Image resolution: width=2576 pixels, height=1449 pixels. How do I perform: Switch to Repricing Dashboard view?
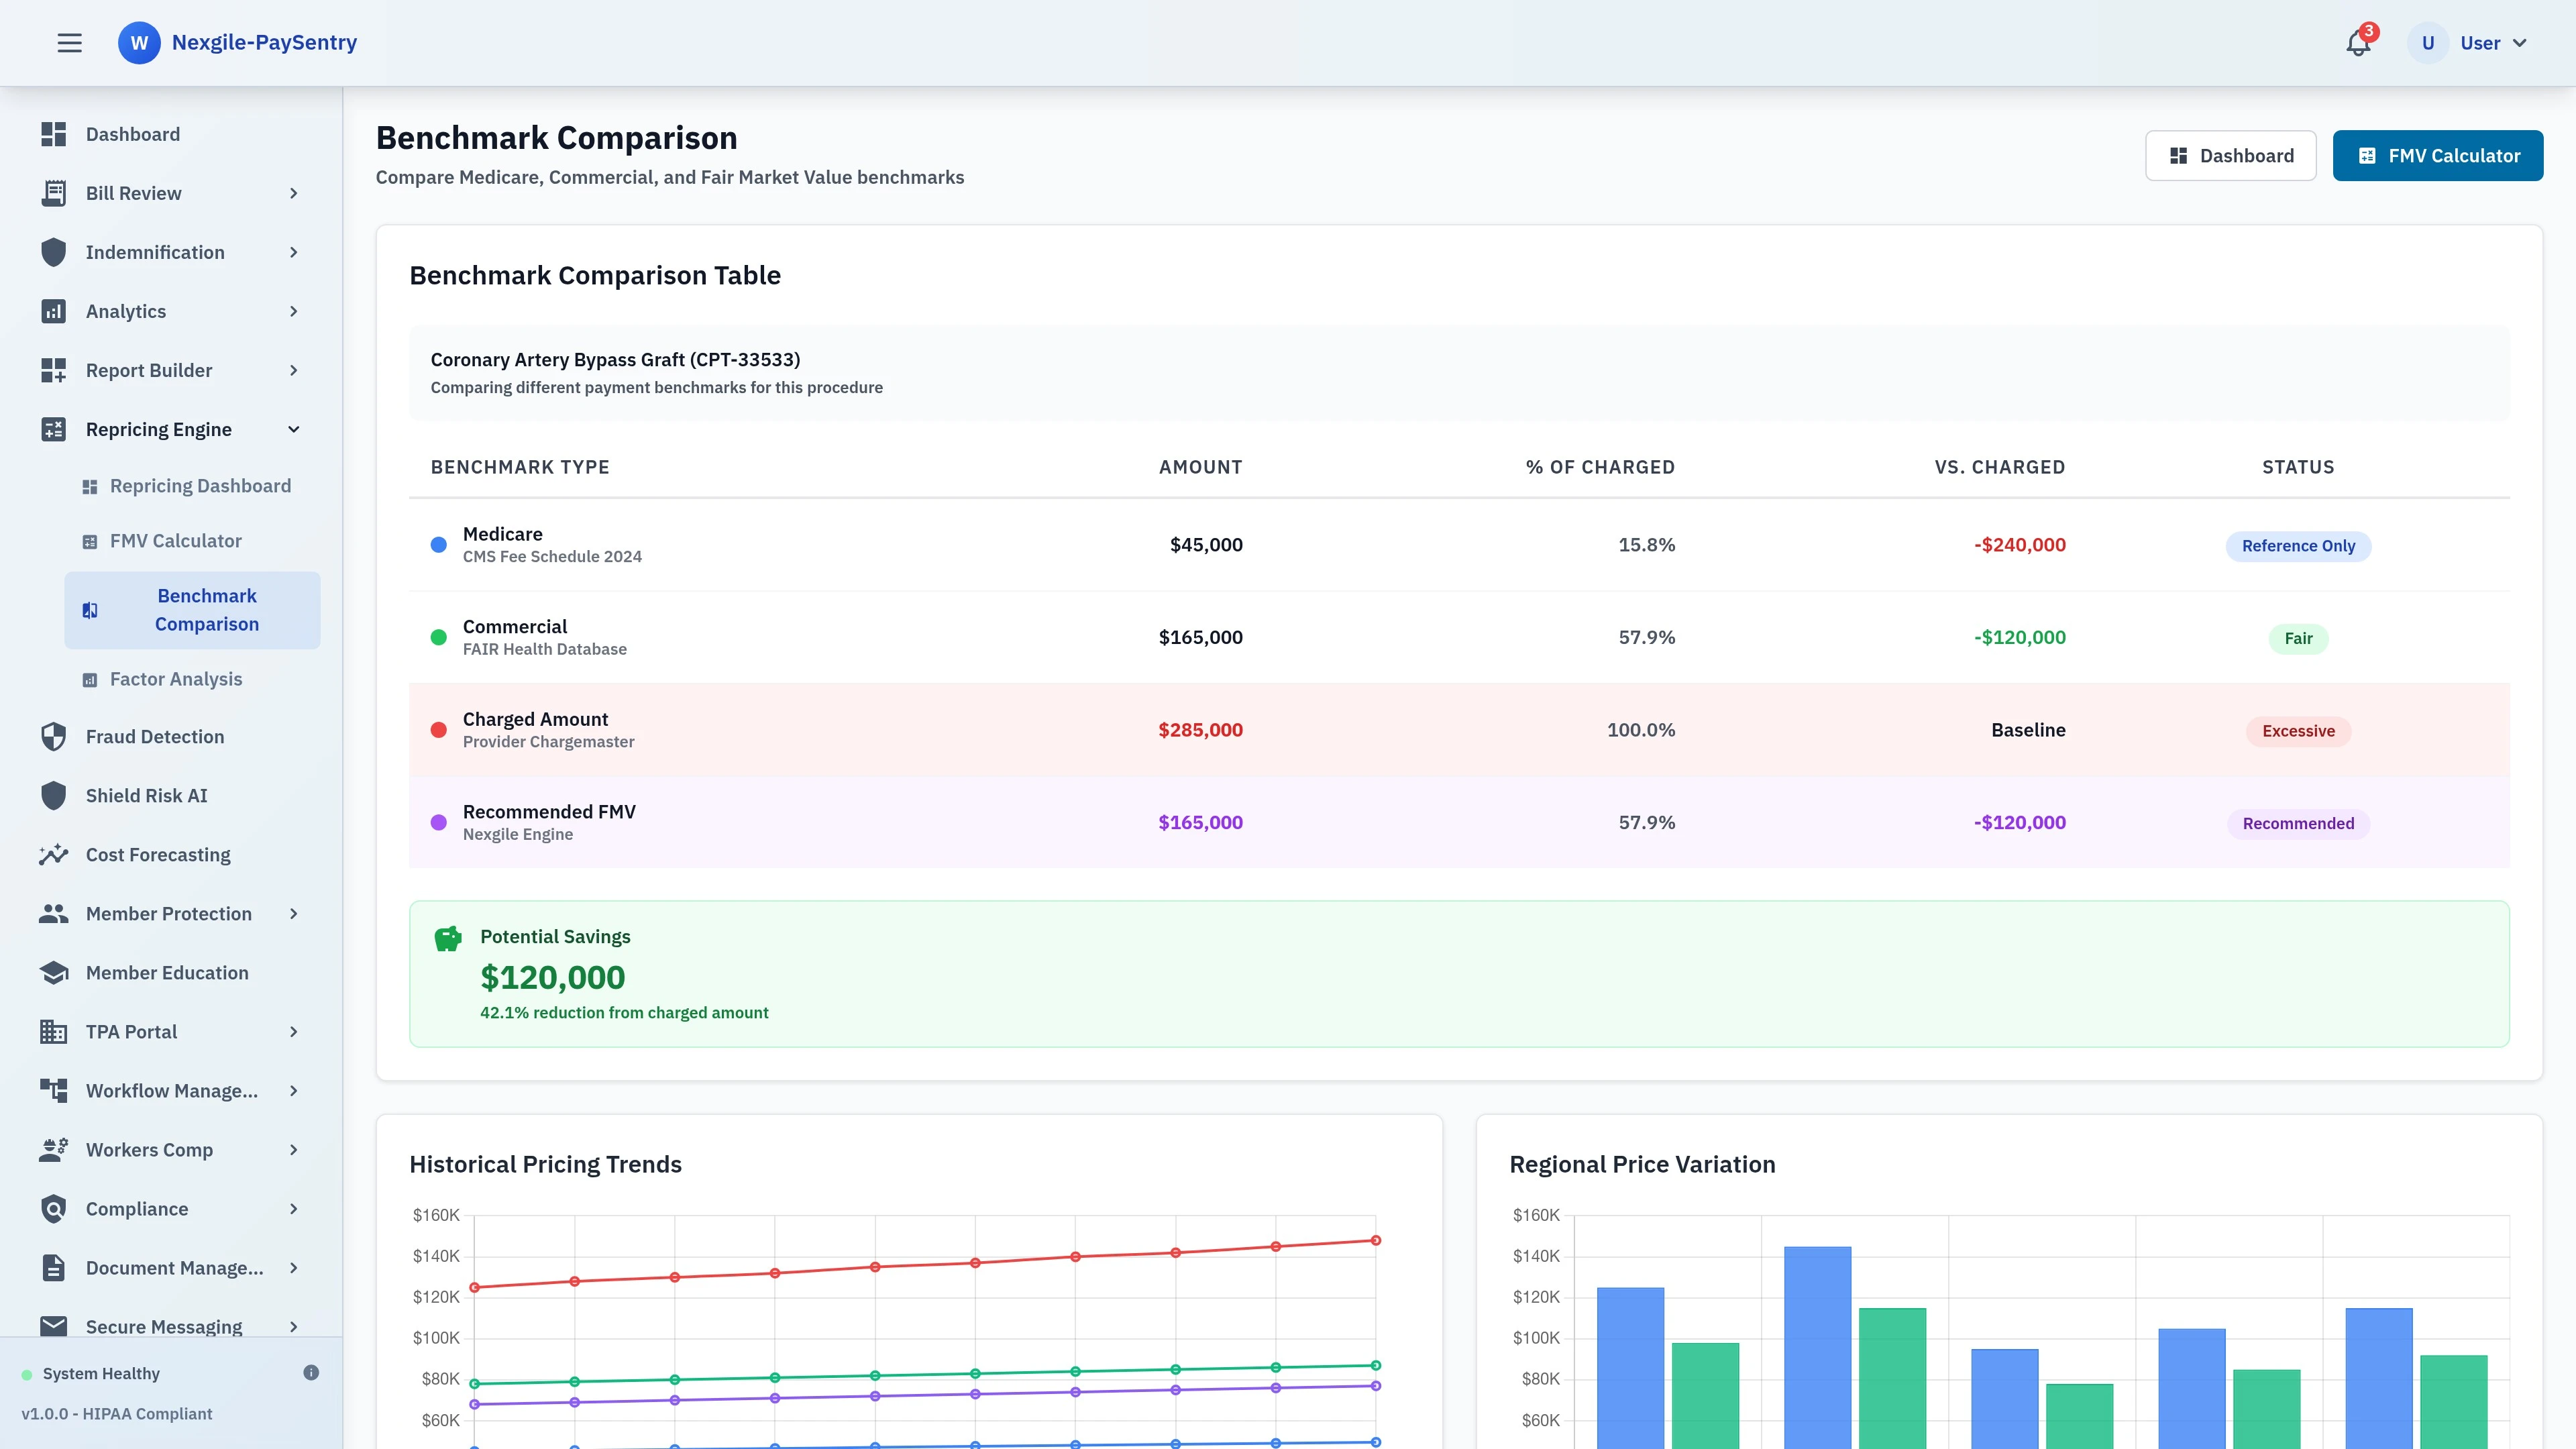(x=200, y=485)
